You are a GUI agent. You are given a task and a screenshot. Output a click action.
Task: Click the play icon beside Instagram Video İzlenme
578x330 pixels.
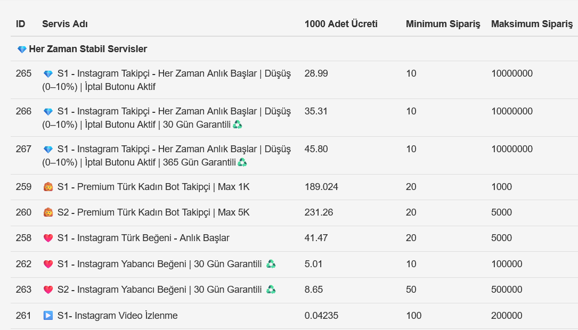click(48, 316)
